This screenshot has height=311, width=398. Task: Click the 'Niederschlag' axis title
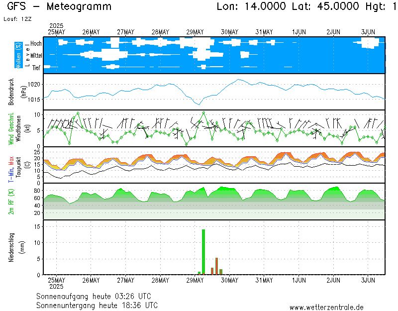(x=11, y=247)
